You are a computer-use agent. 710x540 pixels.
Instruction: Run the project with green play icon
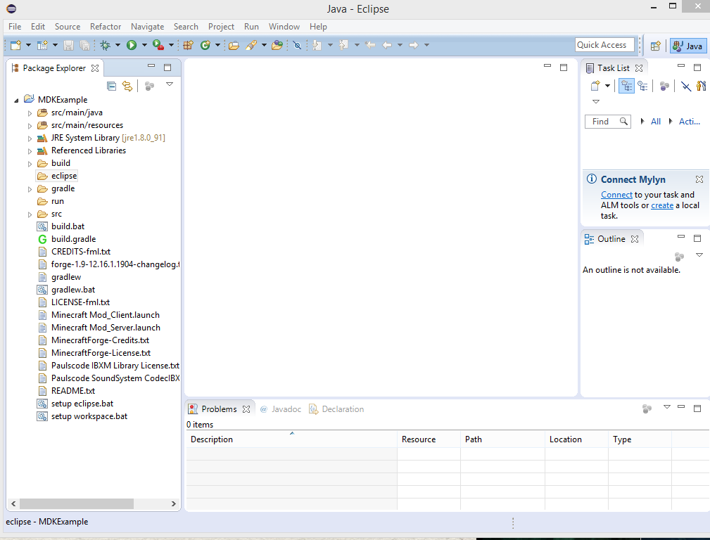[x=132, y=45]
